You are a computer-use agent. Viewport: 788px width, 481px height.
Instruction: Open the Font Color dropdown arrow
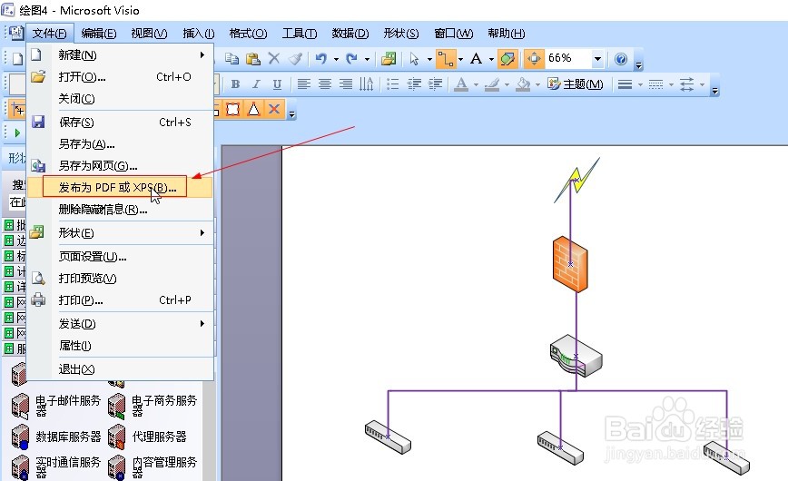click(476, 84)
